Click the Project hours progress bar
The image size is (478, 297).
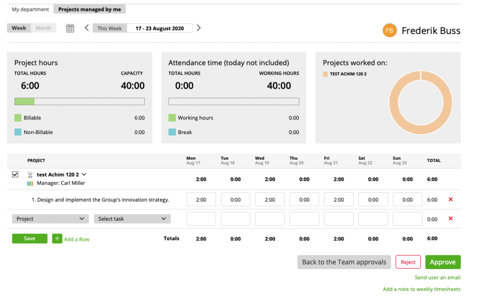pos(79,101)
